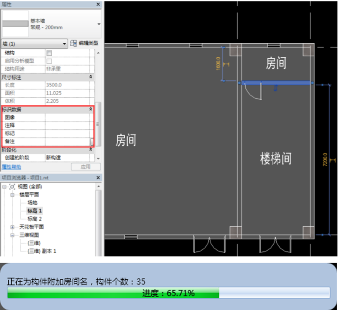
Task: Click the 进度 65.71% progress bar
Action: (x=169, y=293)
